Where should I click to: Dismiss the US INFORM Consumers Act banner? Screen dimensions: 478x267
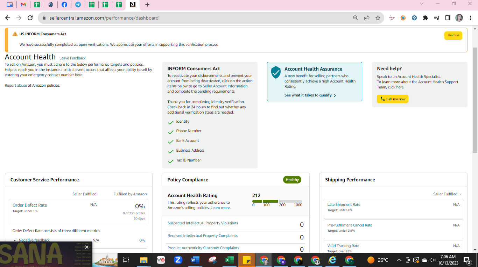[x=453, y=35]
